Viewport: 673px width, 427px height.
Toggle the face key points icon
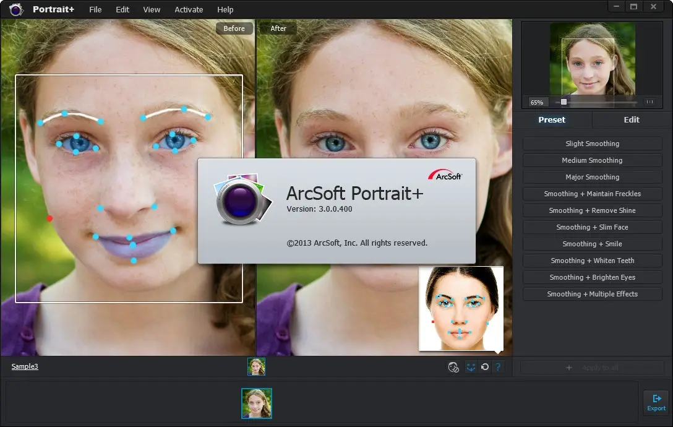coord(471,368)
